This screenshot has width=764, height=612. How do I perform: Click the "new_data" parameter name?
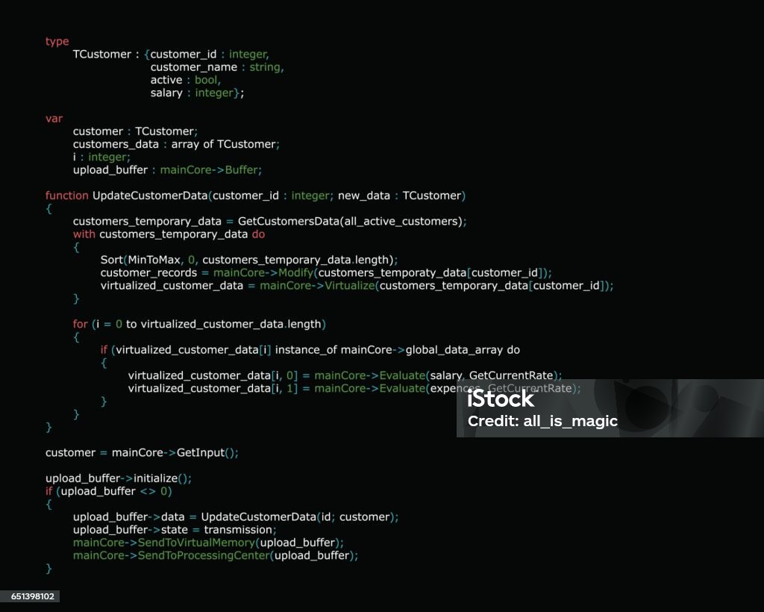pos(364,196)
